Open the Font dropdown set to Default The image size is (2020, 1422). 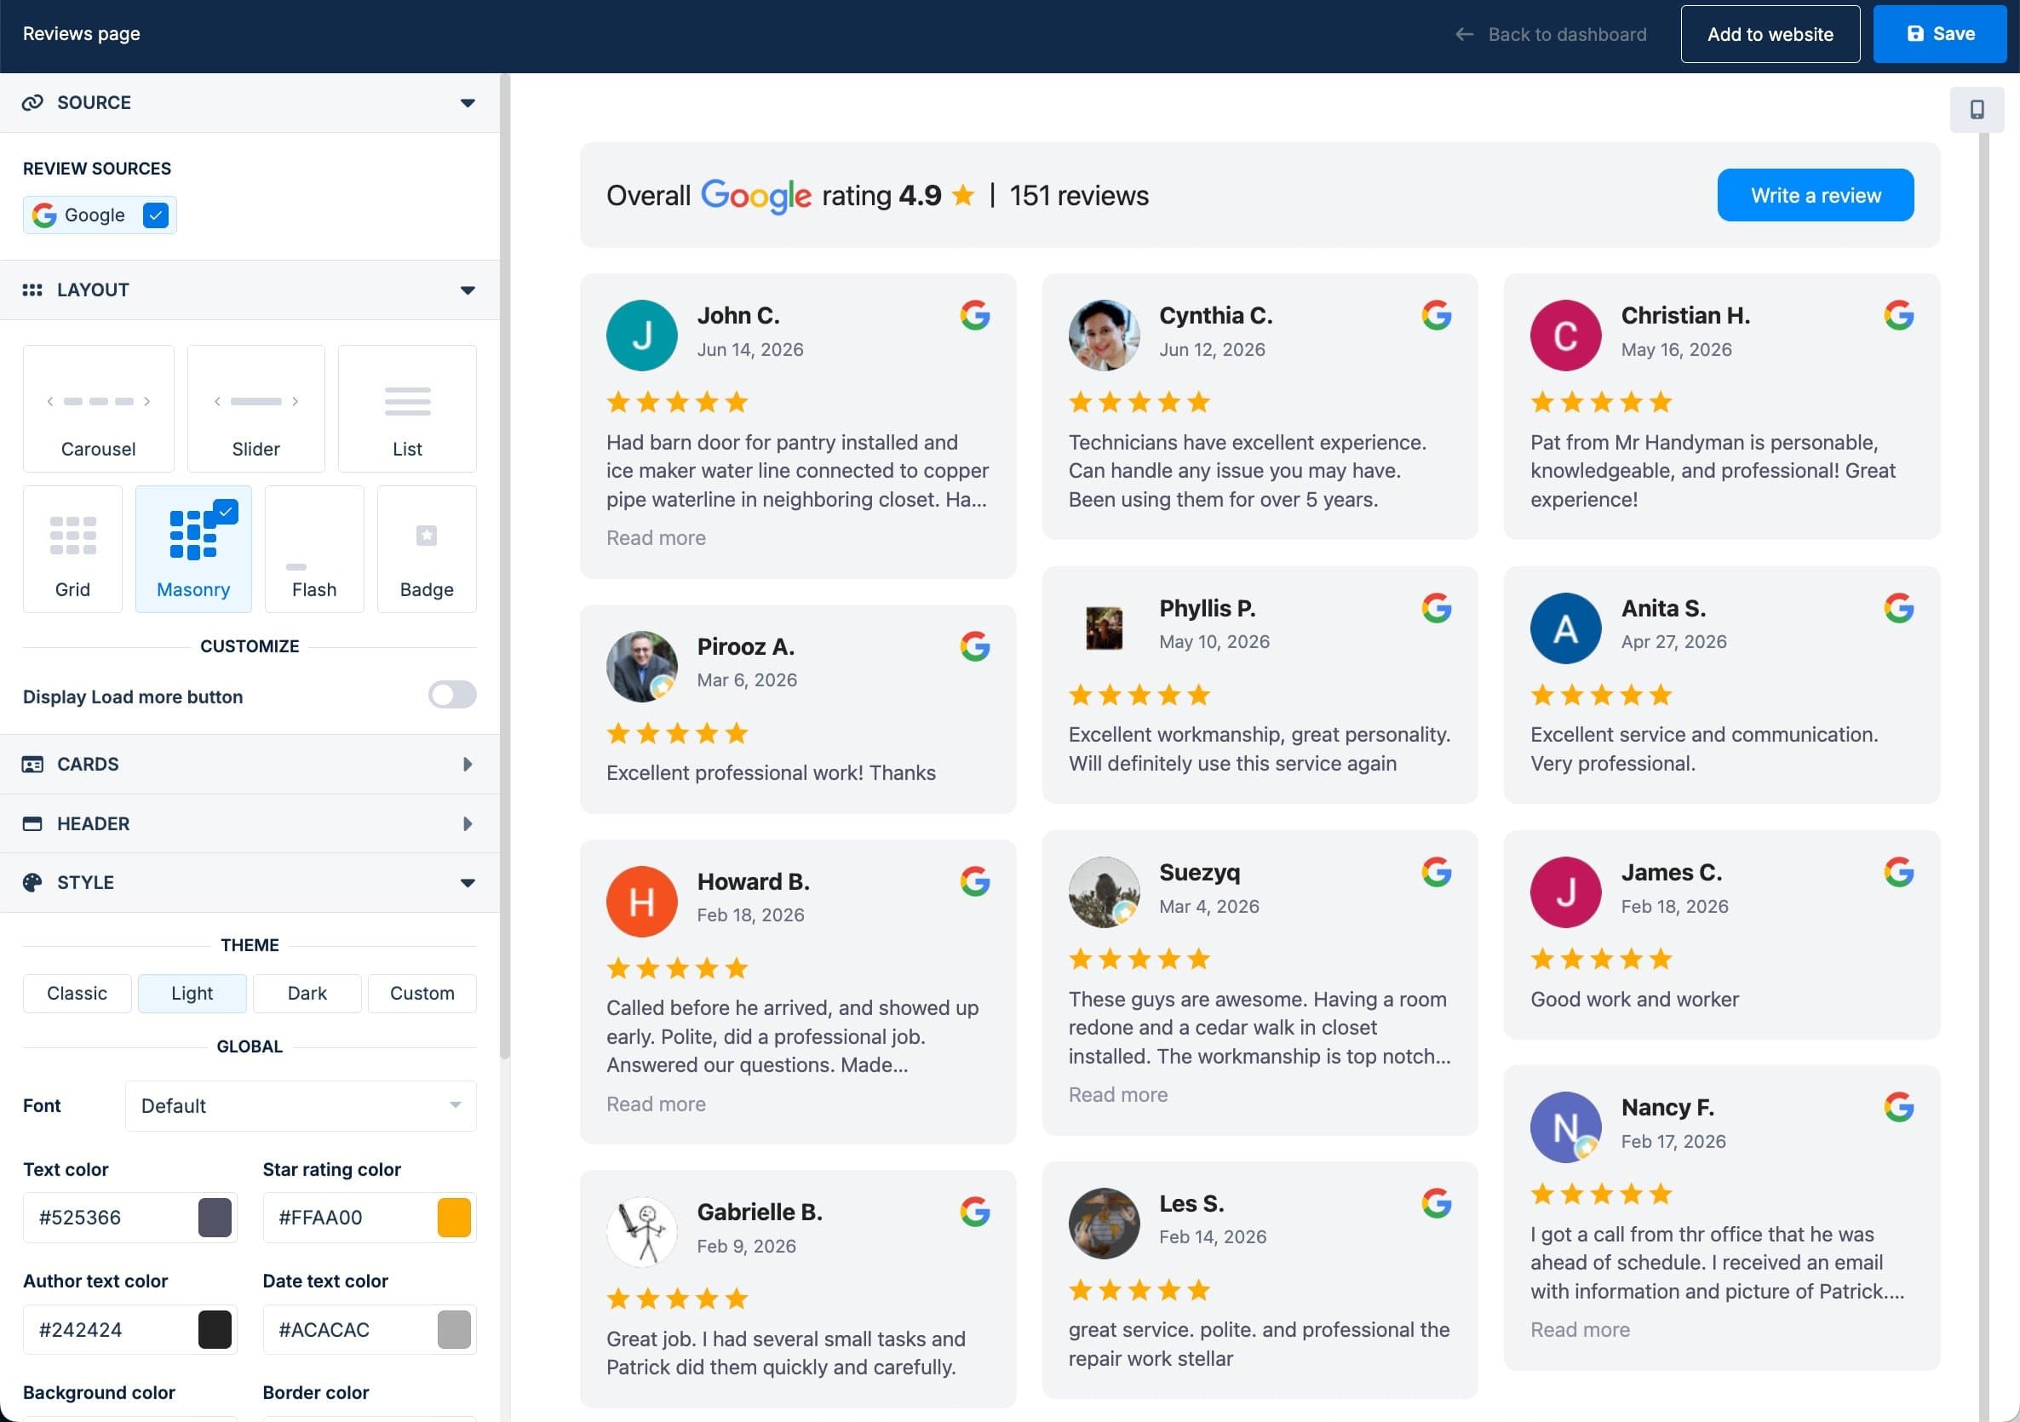tap(301, 1106)
